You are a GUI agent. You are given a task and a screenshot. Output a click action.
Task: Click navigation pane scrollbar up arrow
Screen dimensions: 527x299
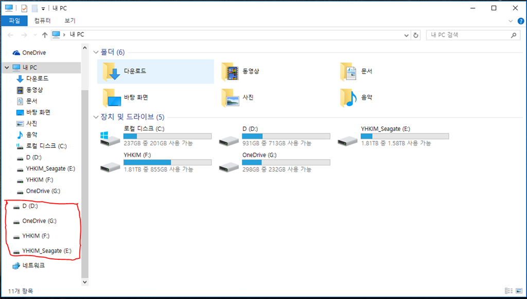(x=85, y=48)
